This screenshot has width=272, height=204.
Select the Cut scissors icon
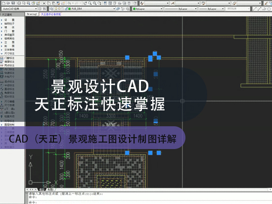tap(44, 3)
